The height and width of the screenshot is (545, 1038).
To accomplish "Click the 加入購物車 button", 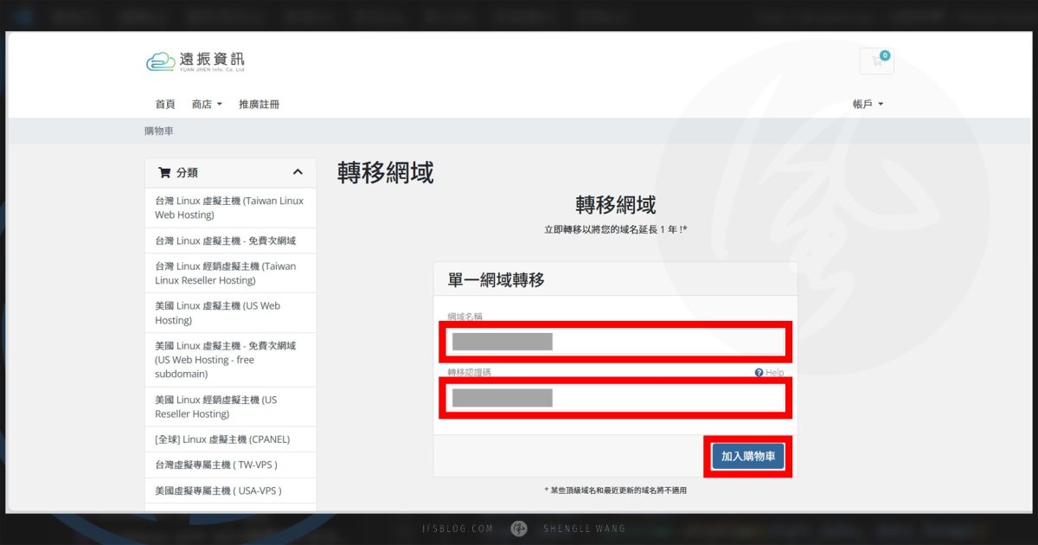I will pyautogui.click(x=746, y=456).
